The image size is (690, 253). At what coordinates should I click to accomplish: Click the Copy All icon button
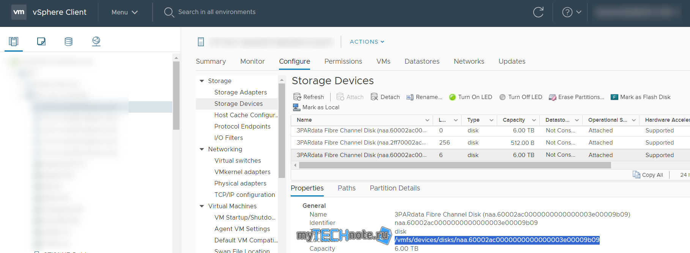[648, 175]
